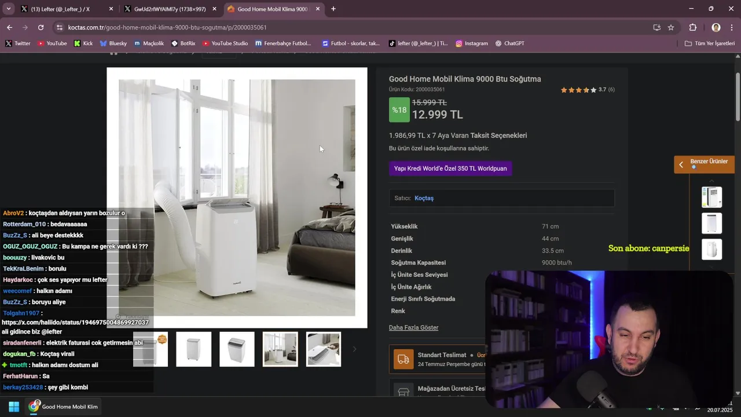
Task: Click the install app icon in address bar
Action: [656, 27]
